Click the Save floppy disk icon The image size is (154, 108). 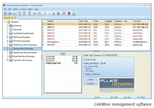15,13
